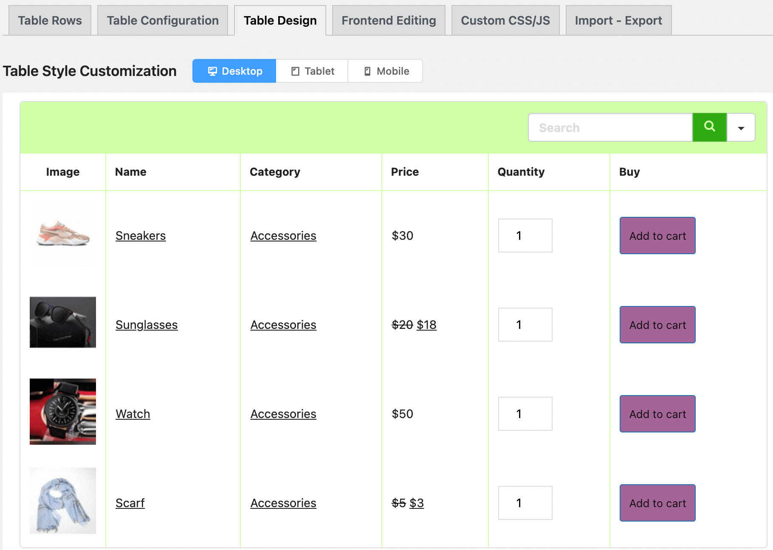Open the search options dropdown arrow
The image size is (773, 550).
pos(741,127)
